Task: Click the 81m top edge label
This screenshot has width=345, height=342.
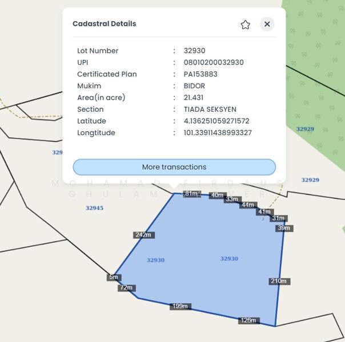Action: click(x=191, y=194)
